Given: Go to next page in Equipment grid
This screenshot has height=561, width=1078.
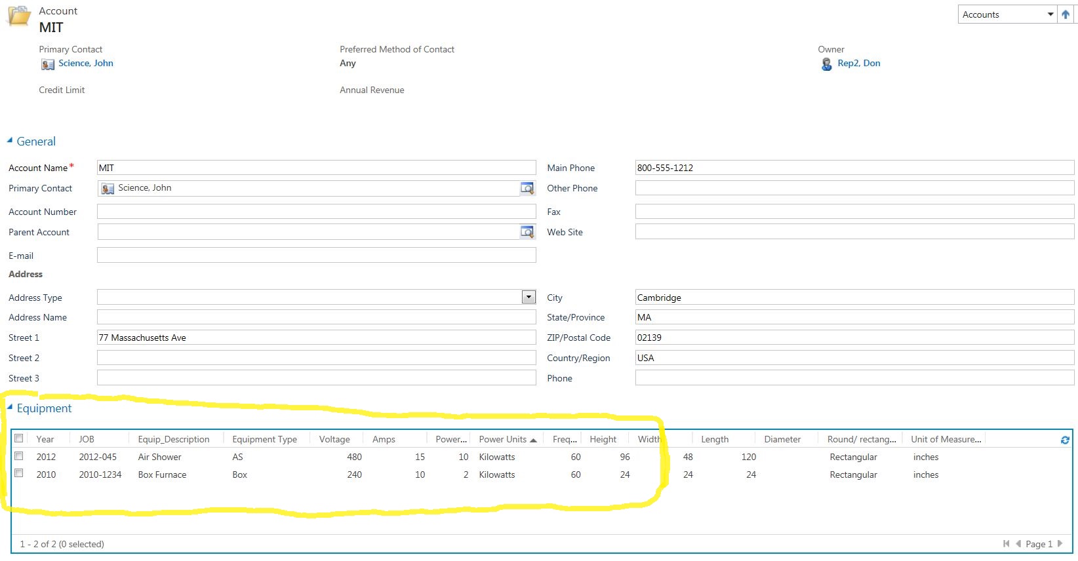Looking at the screenshot, I should tap(1060, 543).
